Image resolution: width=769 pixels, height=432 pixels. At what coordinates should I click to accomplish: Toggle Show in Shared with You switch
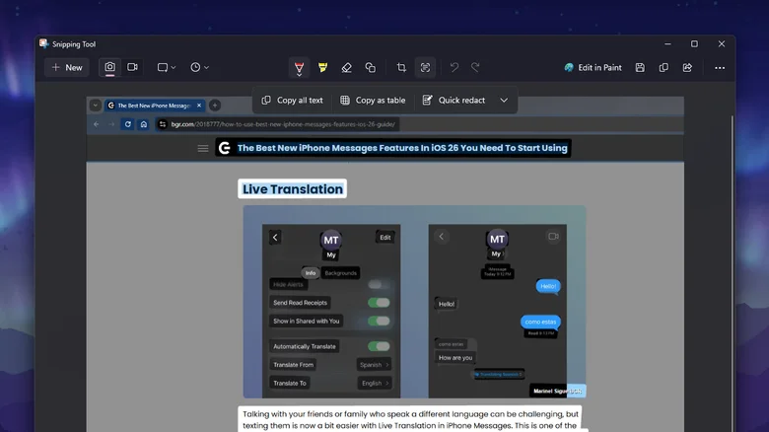coord(379,321)
